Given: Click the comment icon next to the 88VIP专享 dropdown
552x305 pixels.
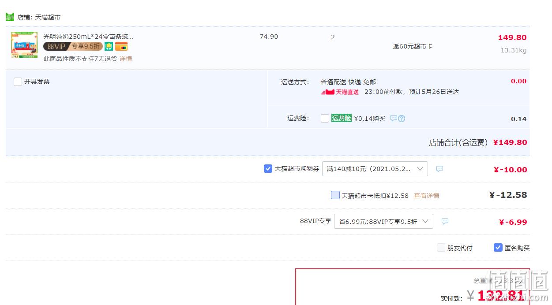Looking at the screenshot, I should pos(445,221).
